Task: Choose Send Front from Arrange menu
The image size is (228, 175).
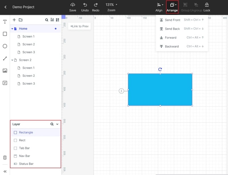Action: point(182,20)
